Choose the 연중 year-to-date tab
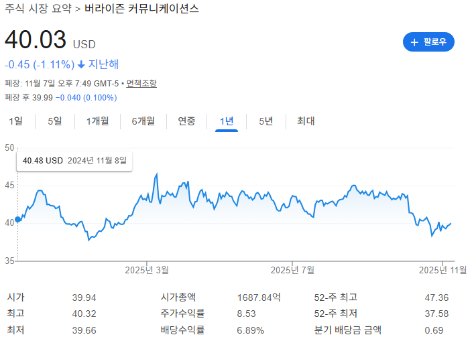Image resolution: width=474 pixels, height=341 pixels. pos(186,121)
